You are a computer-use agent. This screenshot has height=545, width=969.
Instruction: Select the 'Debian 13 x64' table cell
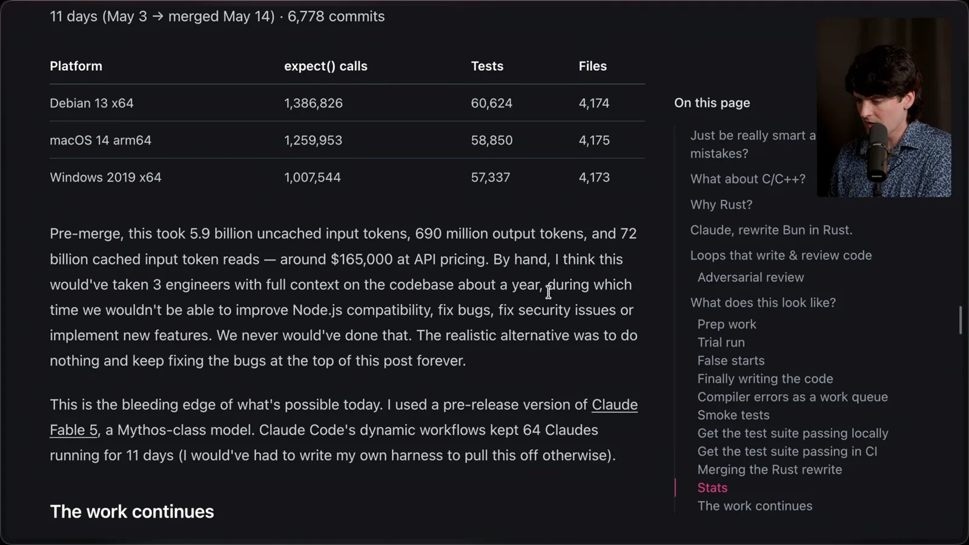(x=91, y=103)
